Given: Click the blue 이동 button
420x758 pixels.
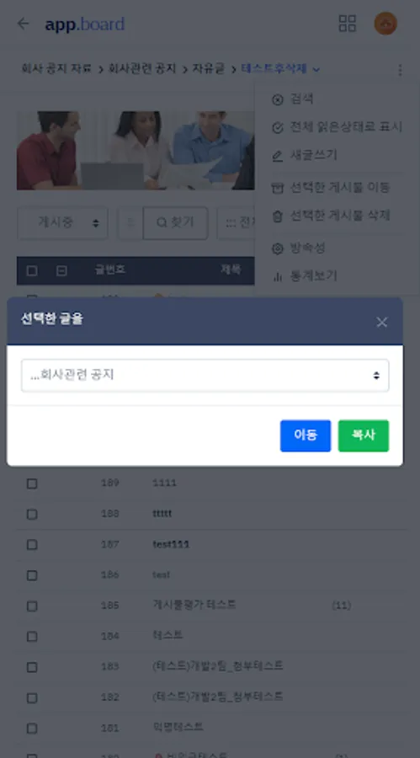Looking at the screenshot, I should [306, 435].
